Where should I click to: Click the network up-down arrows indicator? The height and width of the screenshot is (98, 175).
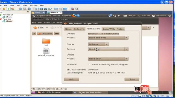click(x=114, y=16)
